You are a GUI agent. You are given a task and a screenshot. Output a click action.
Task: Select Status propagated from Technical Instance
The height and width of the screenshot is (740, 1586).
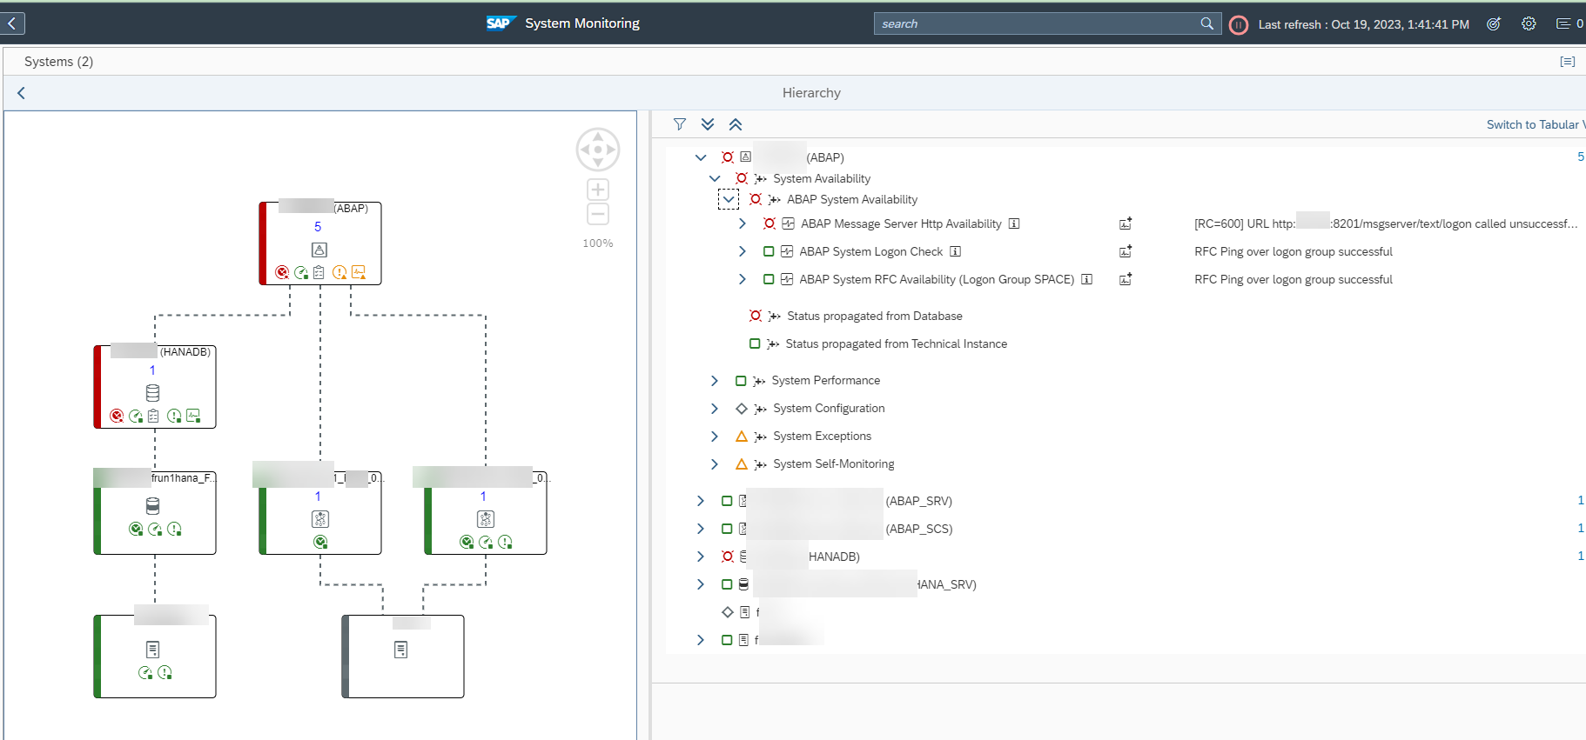896,343
